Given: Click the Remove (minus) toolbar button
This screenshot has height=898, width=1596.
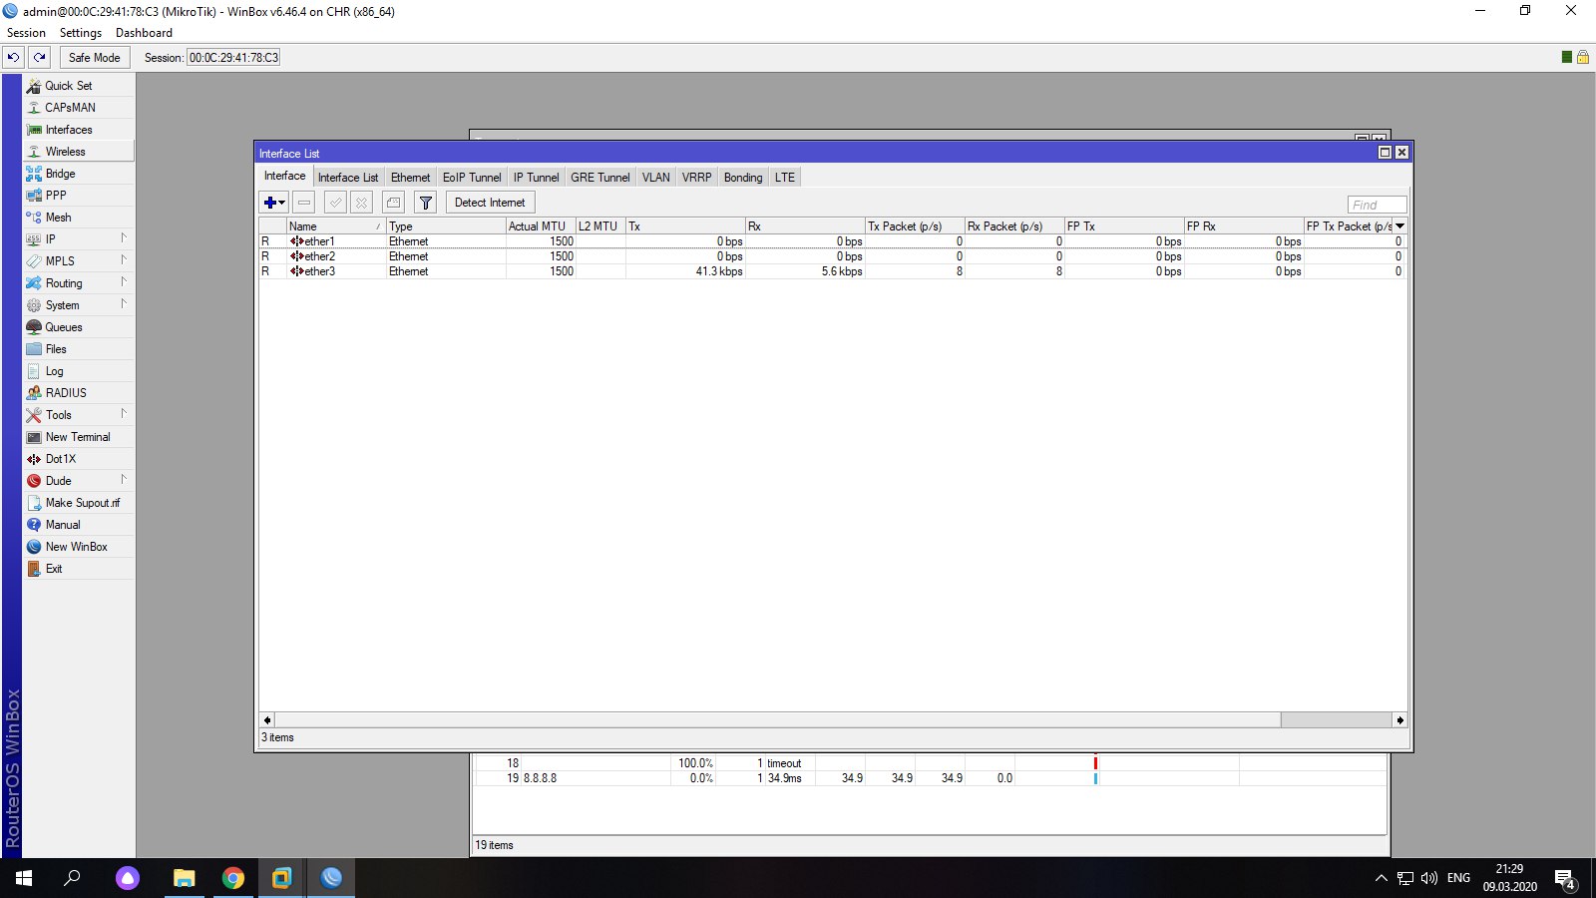Looking at the screenshot, I should click(304, 203).
